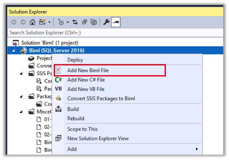
Task: Toggle the Preview Selected Items button
Action: [x=116, y=22]
